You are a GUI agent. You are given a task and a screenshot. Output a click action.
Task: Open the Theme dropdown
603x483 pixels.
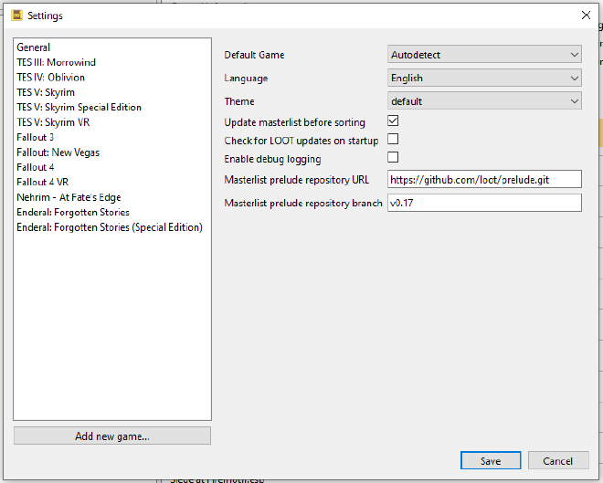coord(484,101)
